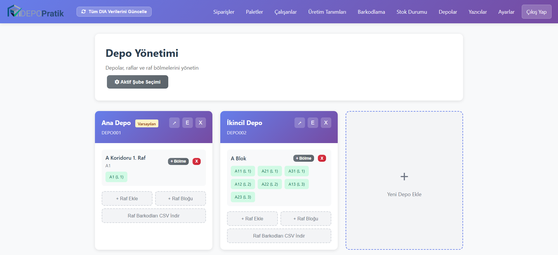Download Raf Barkodları CSV for Ana Depo

point(154,216)
